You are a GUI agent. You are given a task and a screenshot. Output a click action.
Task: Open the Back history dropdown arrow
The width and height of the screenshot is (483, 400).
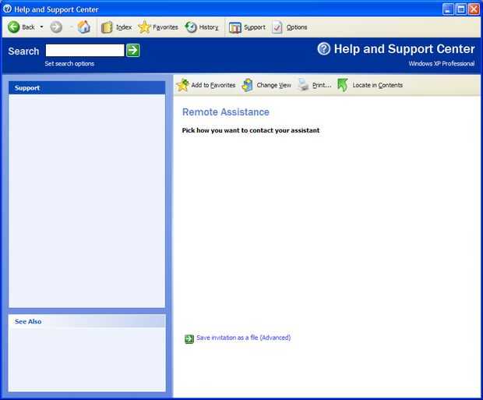[41, 27]
